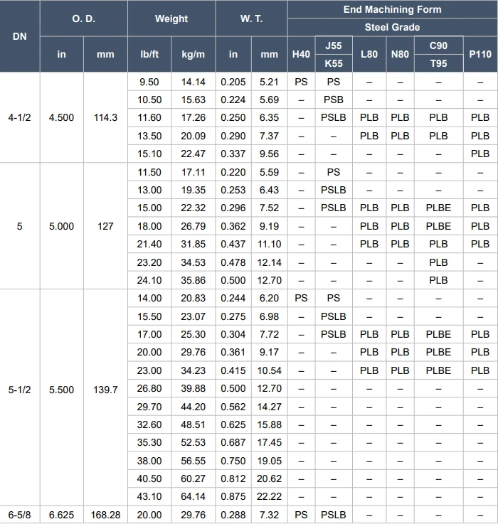Image resolution: width=498 pixels, height=524 pixels.
Task: Select the Steel Grade header
Action: (392, 27)
